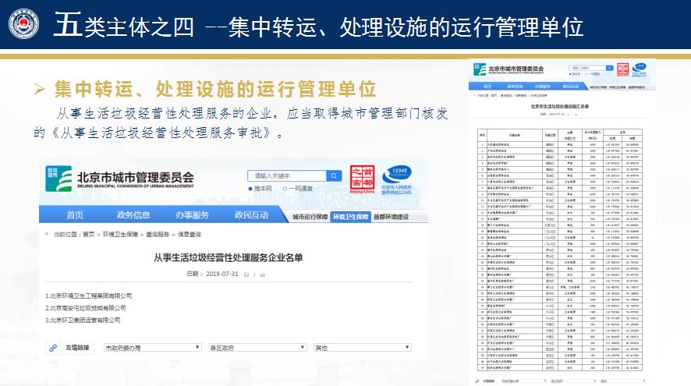This screenshot has height=386, width=691.
Task: Click the 友情链接 chain link icon
Action: pyautogui.click(x=53, y=348)
